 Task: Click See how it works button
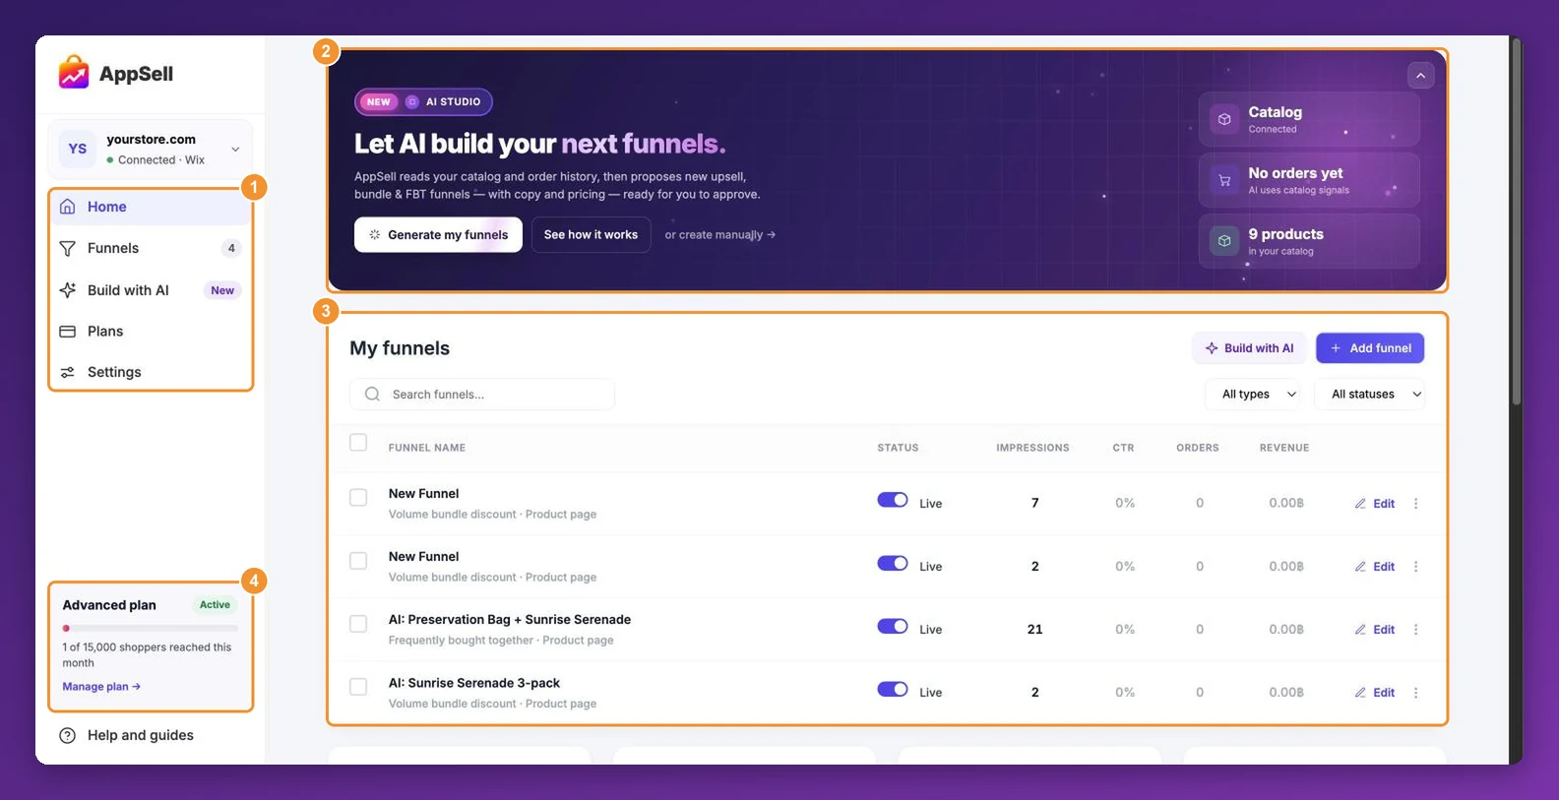[591, 234]
